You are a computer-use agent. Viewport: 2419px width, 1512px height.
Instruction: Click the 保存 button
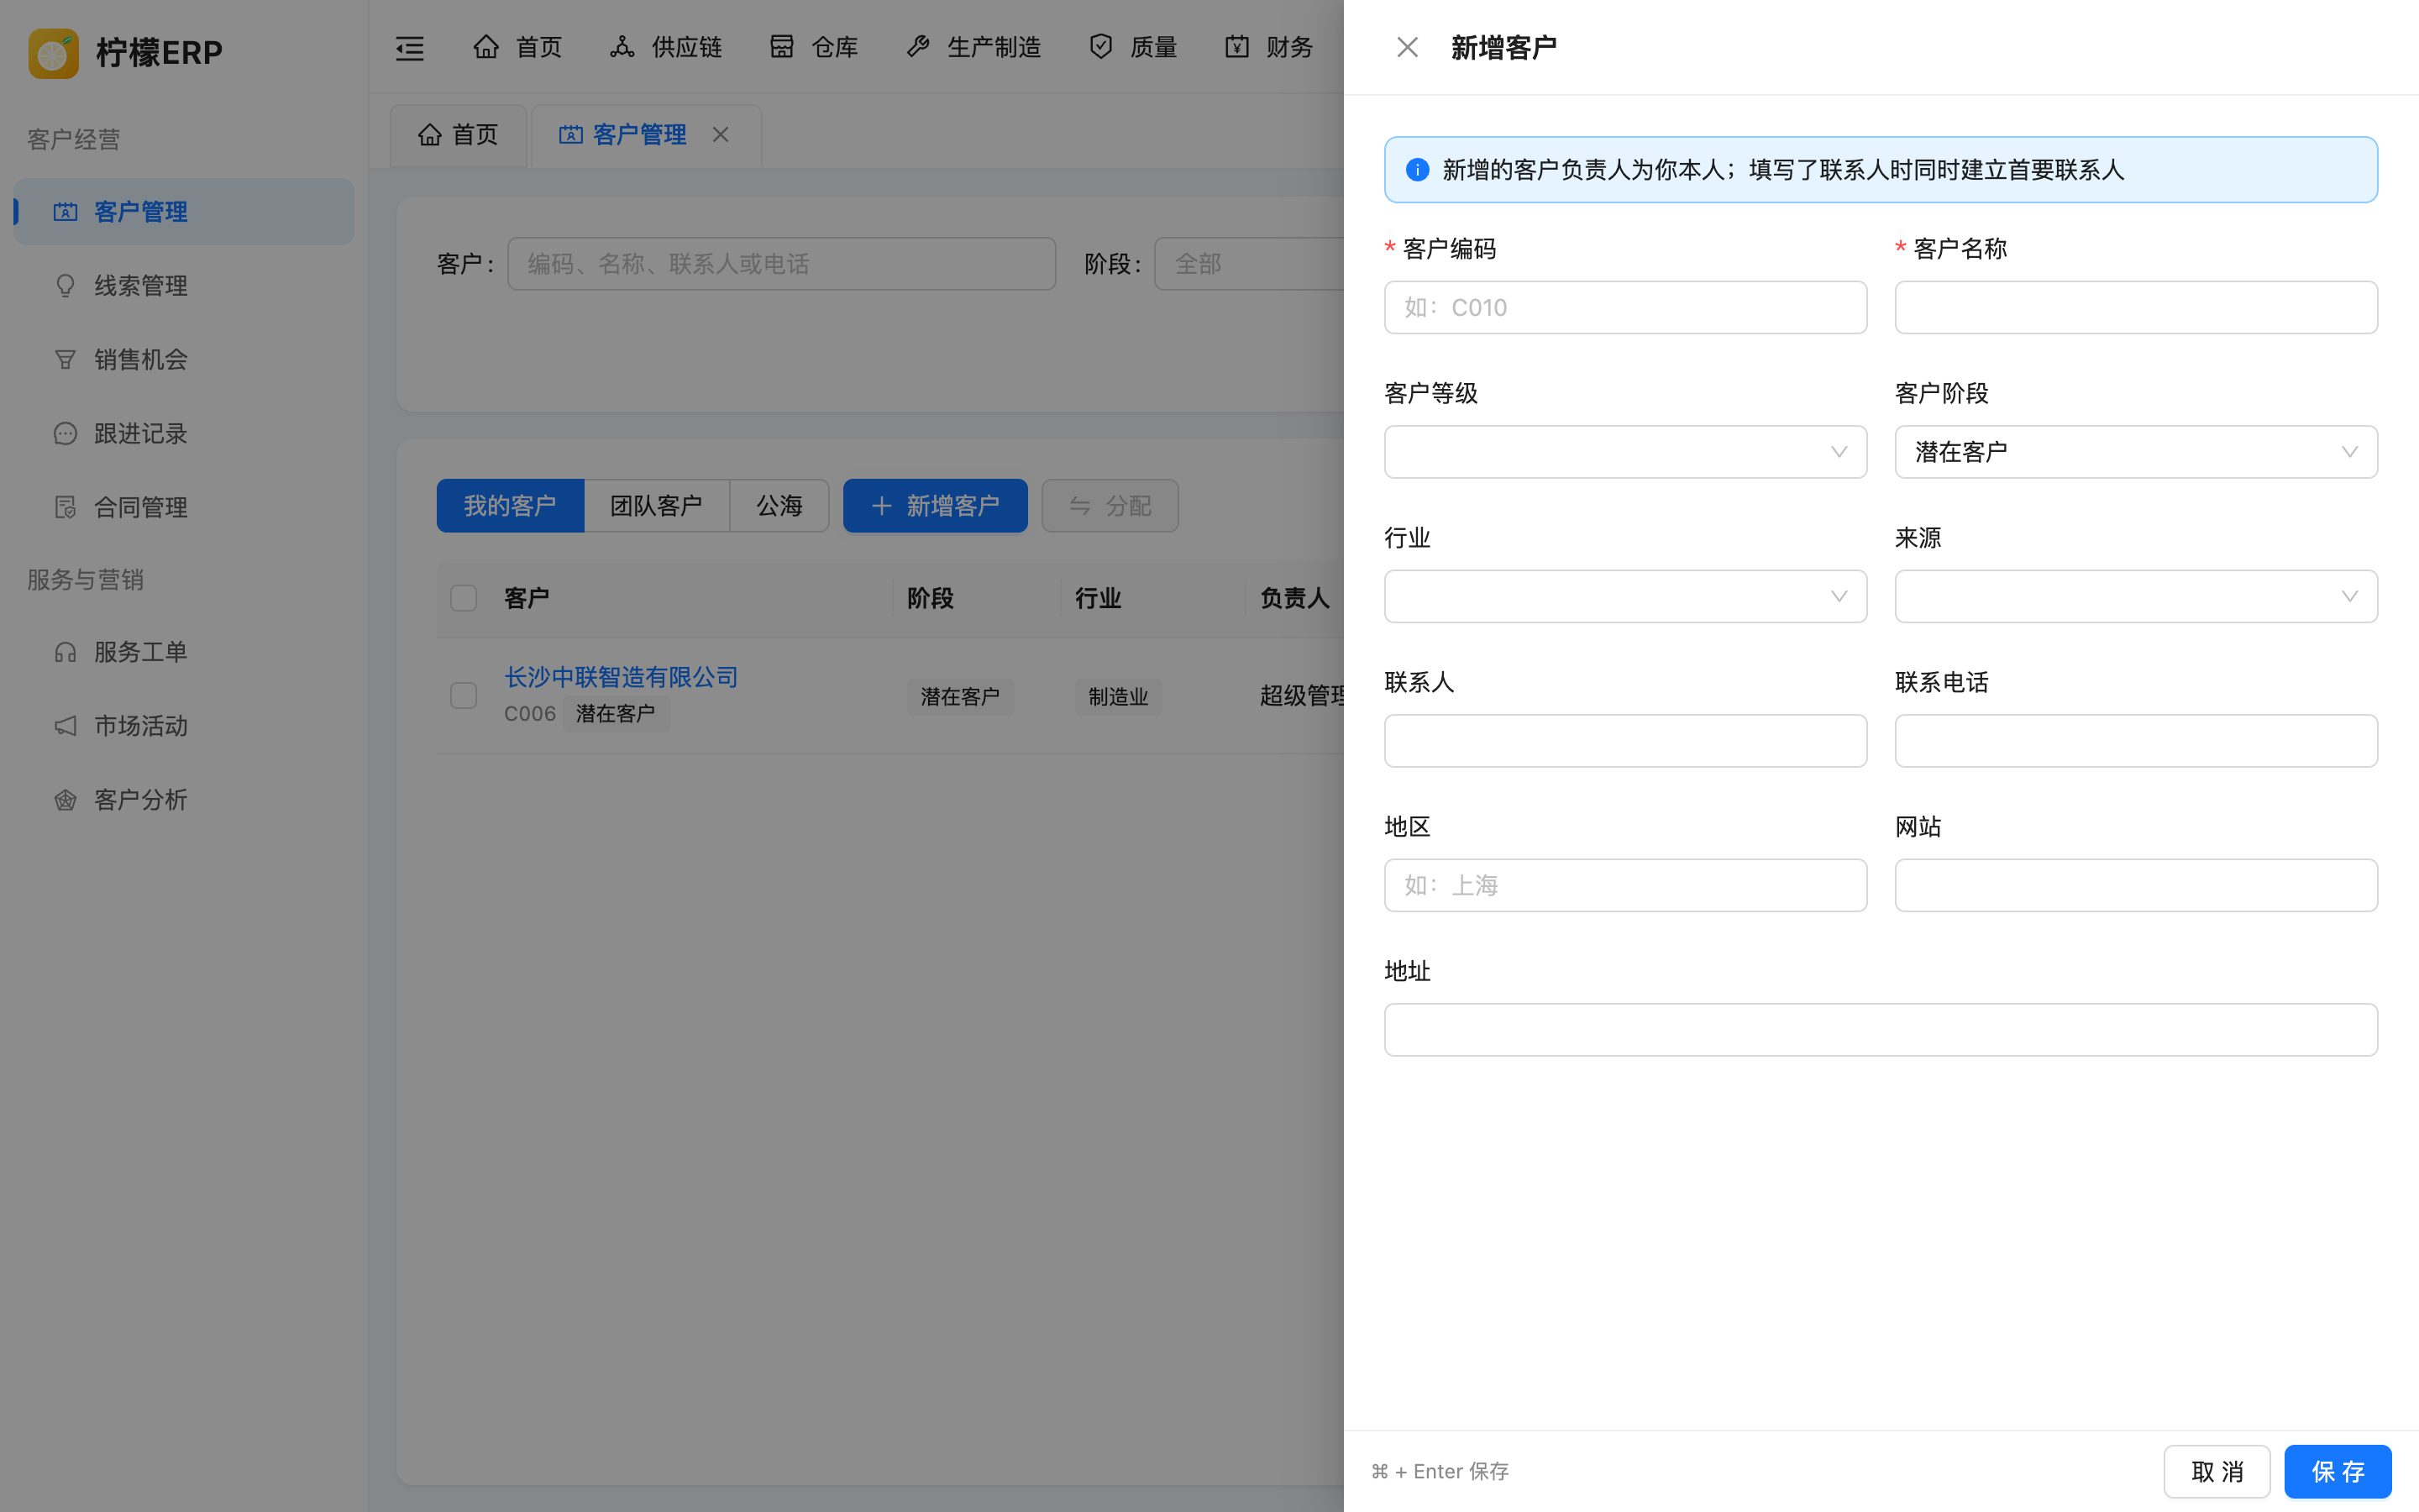(2337, 1471)
